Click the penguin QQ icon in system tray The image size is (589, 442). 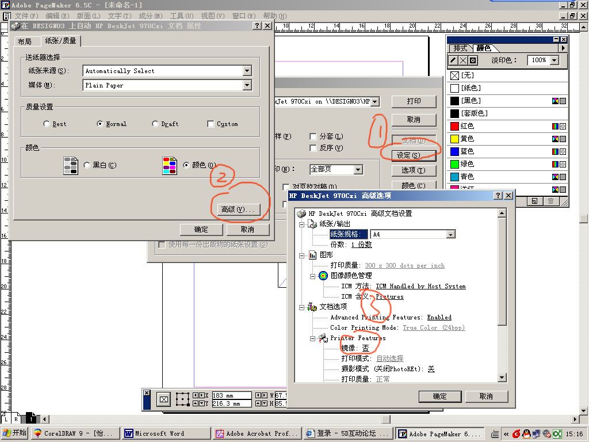pyautogui.click(x=526, y=434)
